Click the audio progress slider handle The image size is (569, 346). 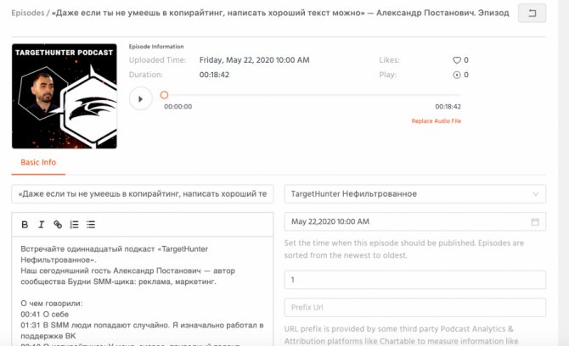point(164,95)
